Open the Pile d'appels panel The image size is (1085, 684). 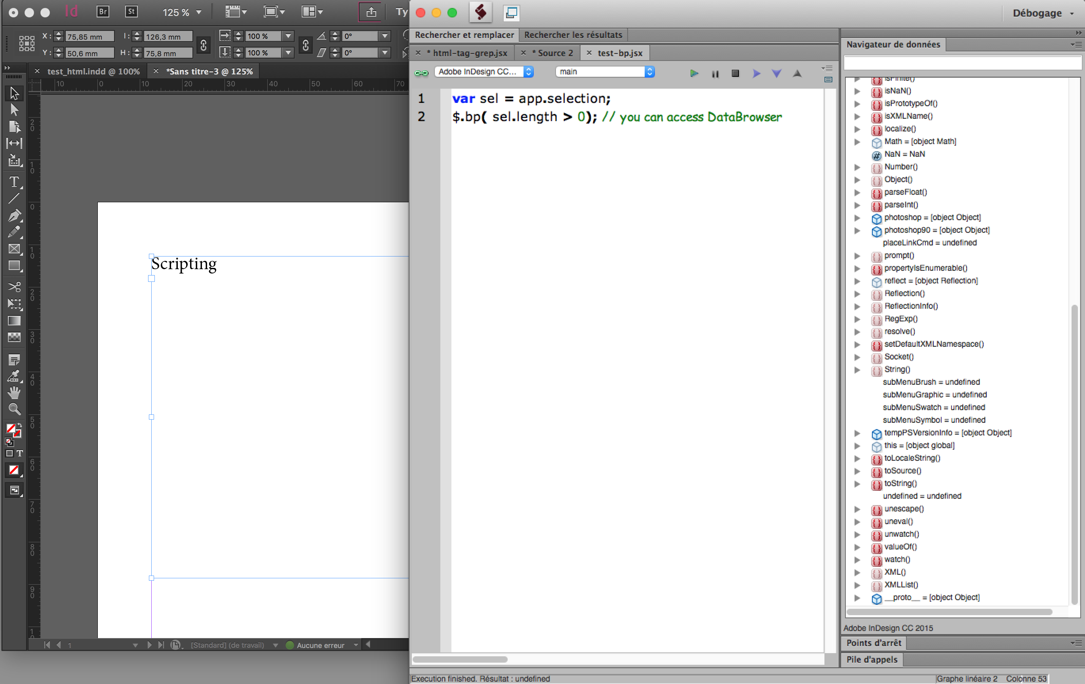(x=872, y=660)
